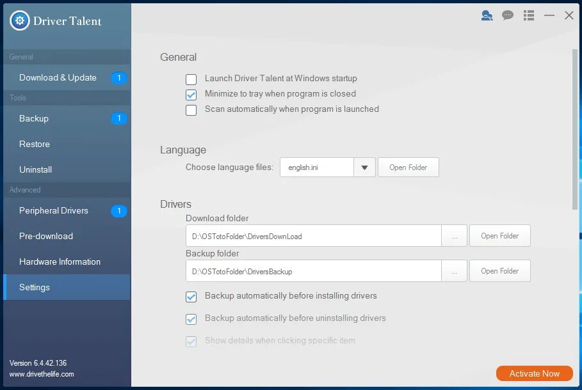This screenshot has height=390, width=582.
Task: Go to Download & Update section
Action: (x=67, y=77)
